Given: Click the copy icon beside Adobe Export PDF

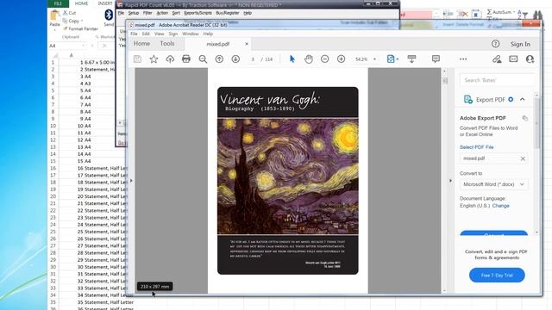Looking at the screenshot, I should pos(525,118).
